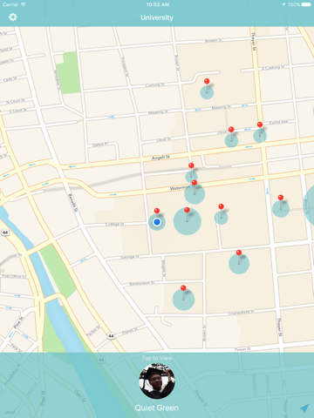Tap the pin near Benevolent St
Image resolution: width=314 pixels, height=418 pixels.
183,293
